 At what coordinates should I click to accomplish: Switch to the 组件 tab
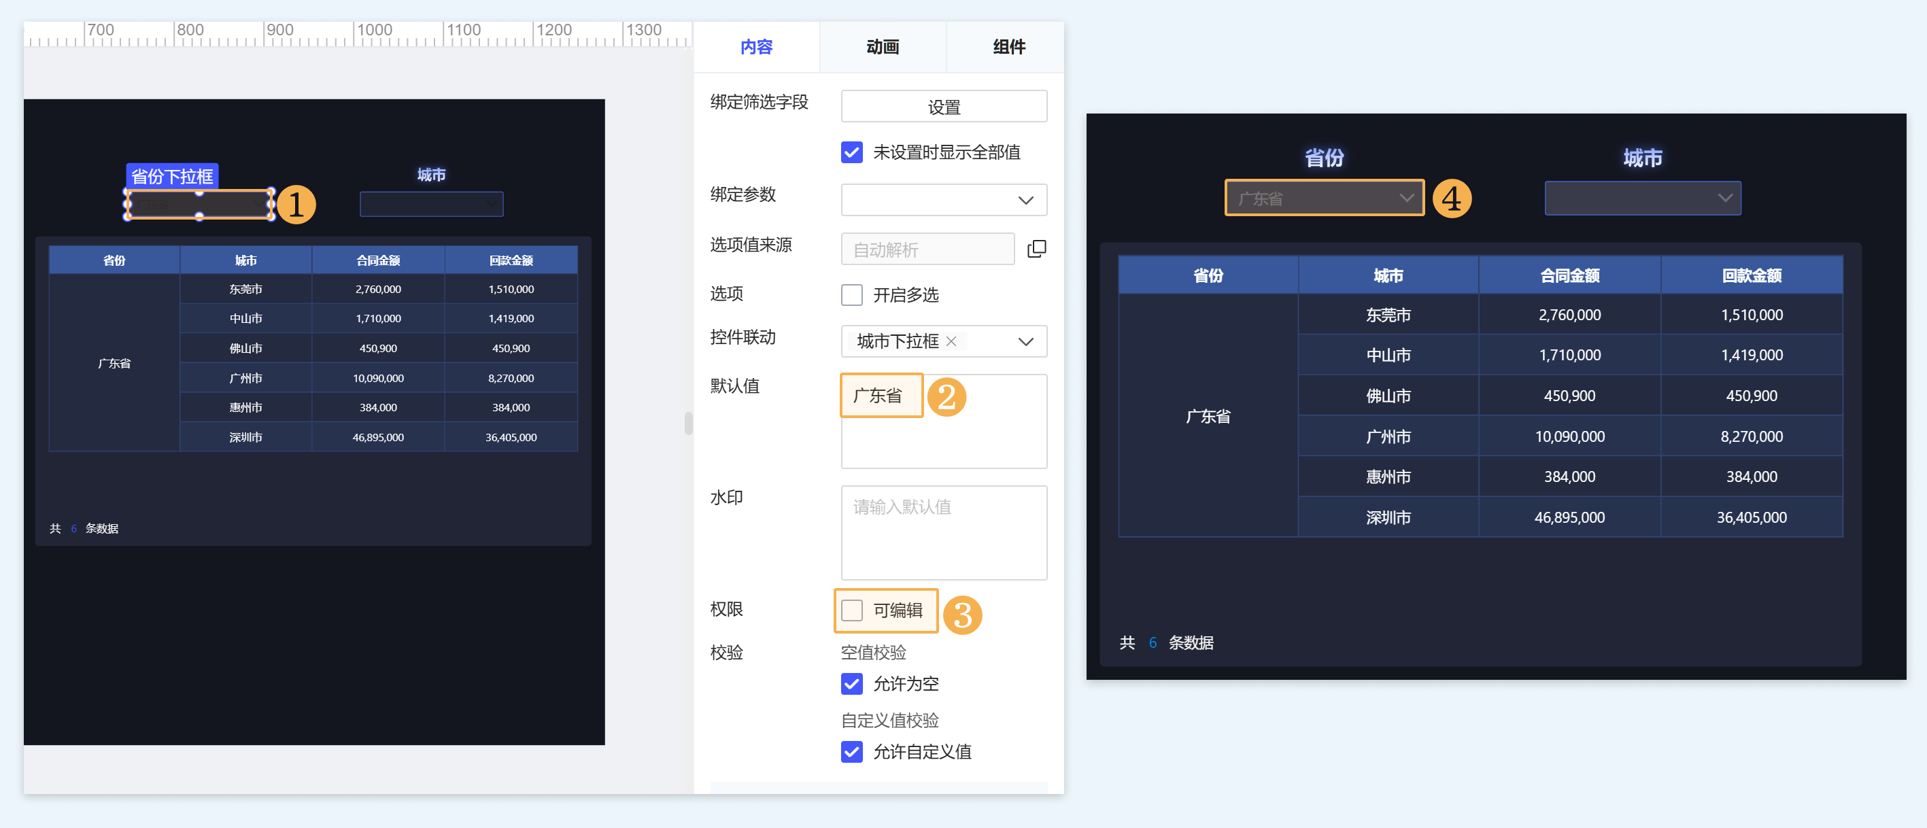point(1008,47)
